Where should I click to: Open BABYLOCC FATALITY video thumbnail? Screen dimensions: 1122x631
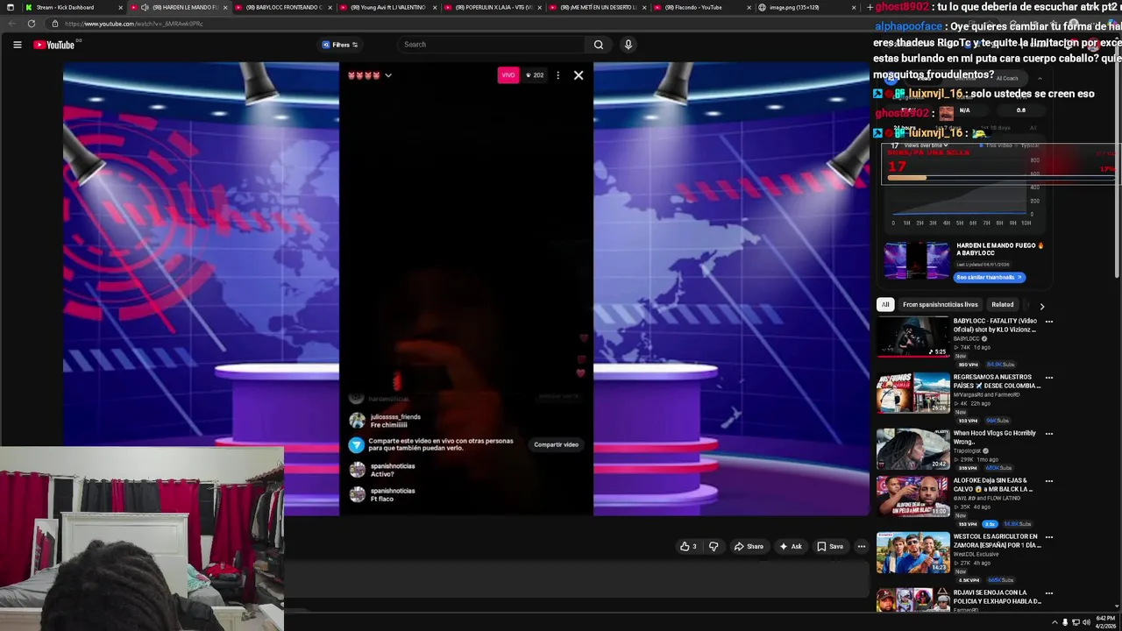point(913,337)
